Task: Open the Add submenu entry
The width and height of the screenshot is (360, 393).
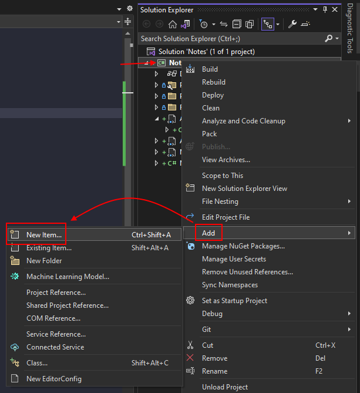Action: point(270,233)
